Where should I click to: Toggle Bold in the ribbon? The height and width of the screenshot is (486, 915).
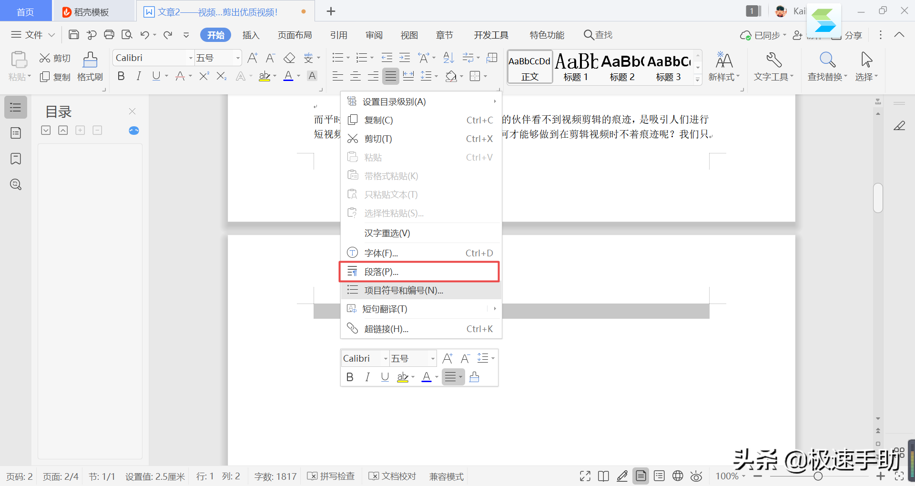pyautogui.click(x=121, y=76)
